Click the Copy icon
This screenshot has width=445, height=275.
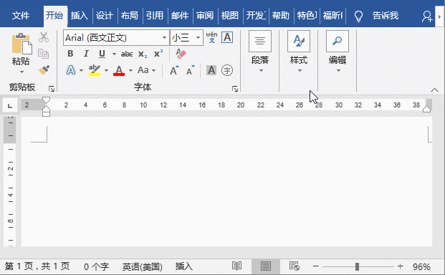(44, 54)
